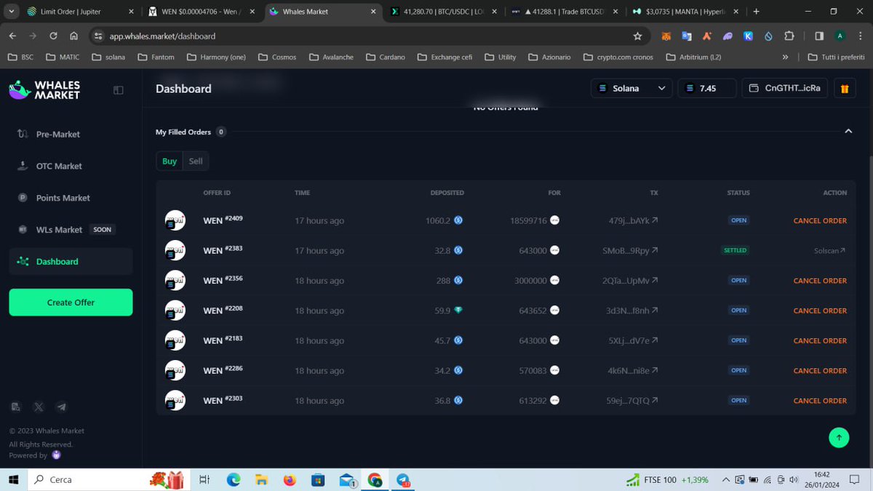This screenshot has width=873, height=491.
Task: Click the water drop extension icon
Action: 768,36
